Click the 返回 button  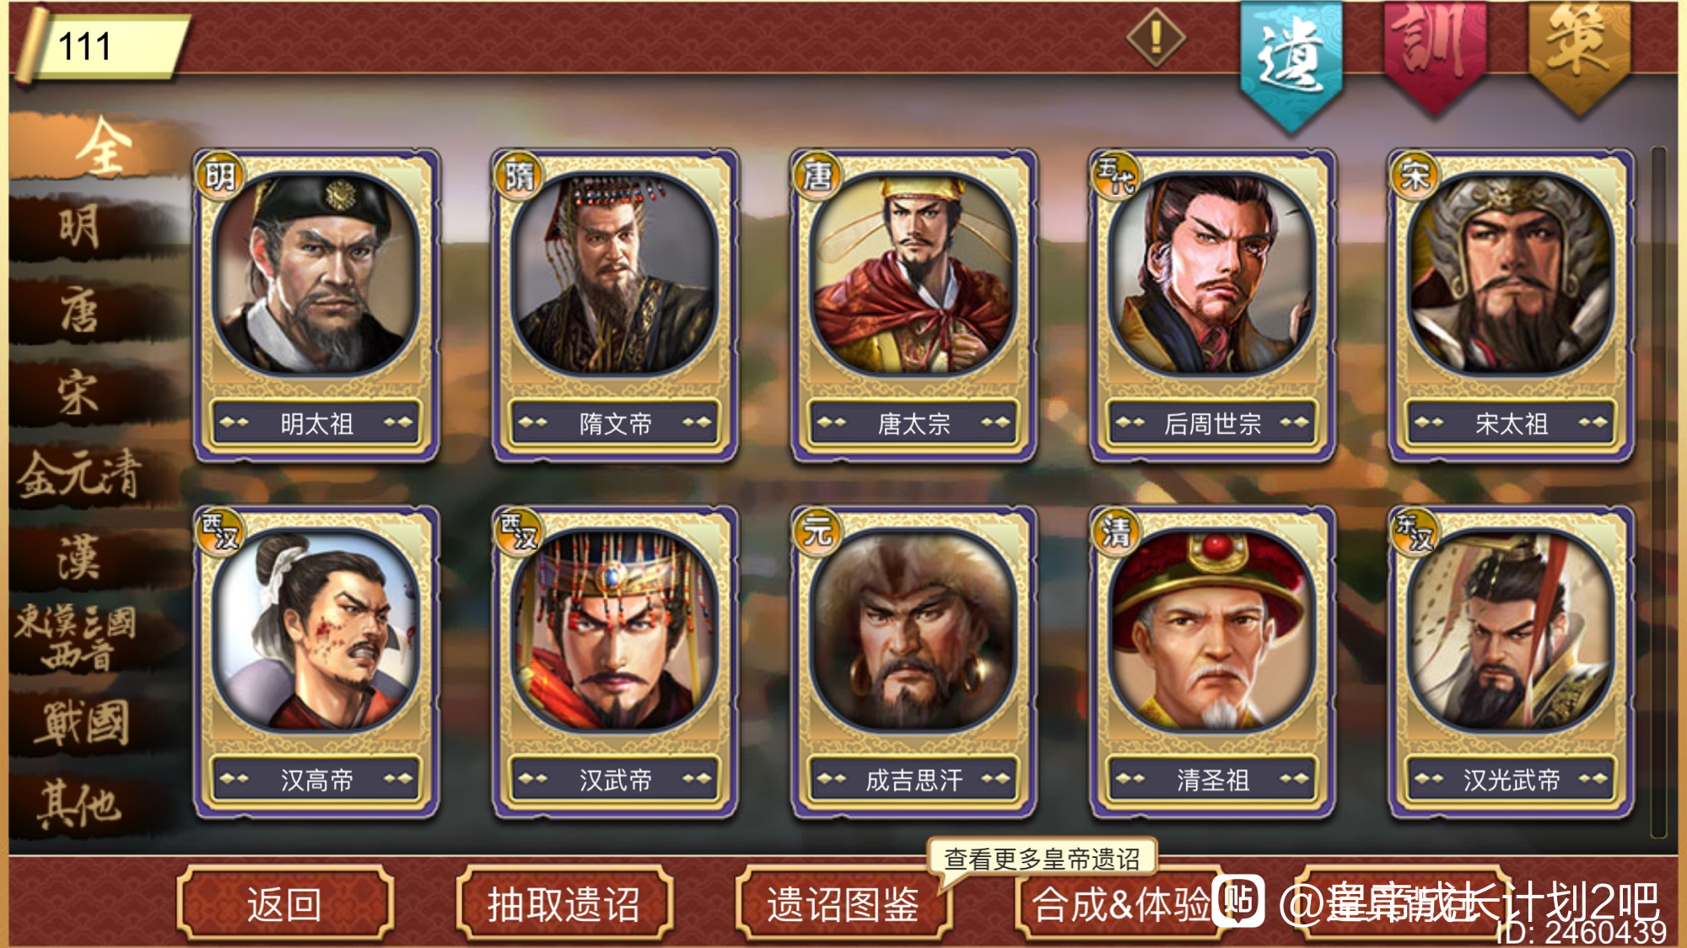pos(285,904)
